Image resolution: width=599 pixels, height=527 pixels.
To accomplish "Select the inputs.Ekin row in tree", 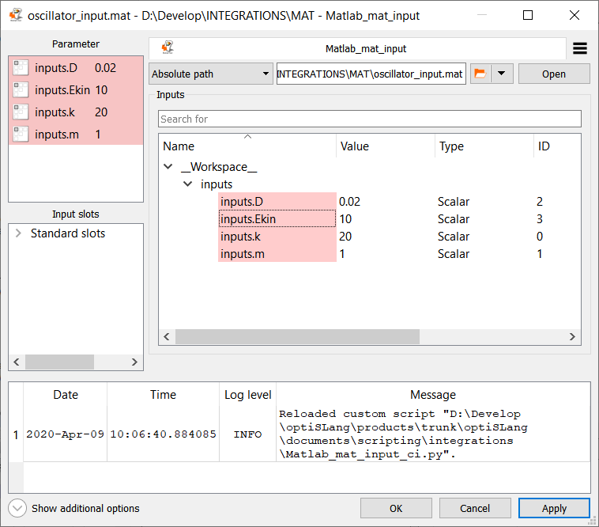I will [x=277, y=219].
